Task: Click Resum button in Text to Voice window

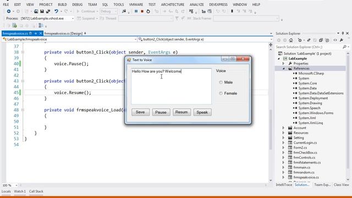Action: (182, 112)
